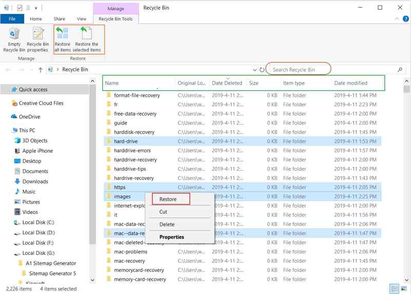
Task: Open Creative Cloud Files in sidebar
Action: [41, 103]
